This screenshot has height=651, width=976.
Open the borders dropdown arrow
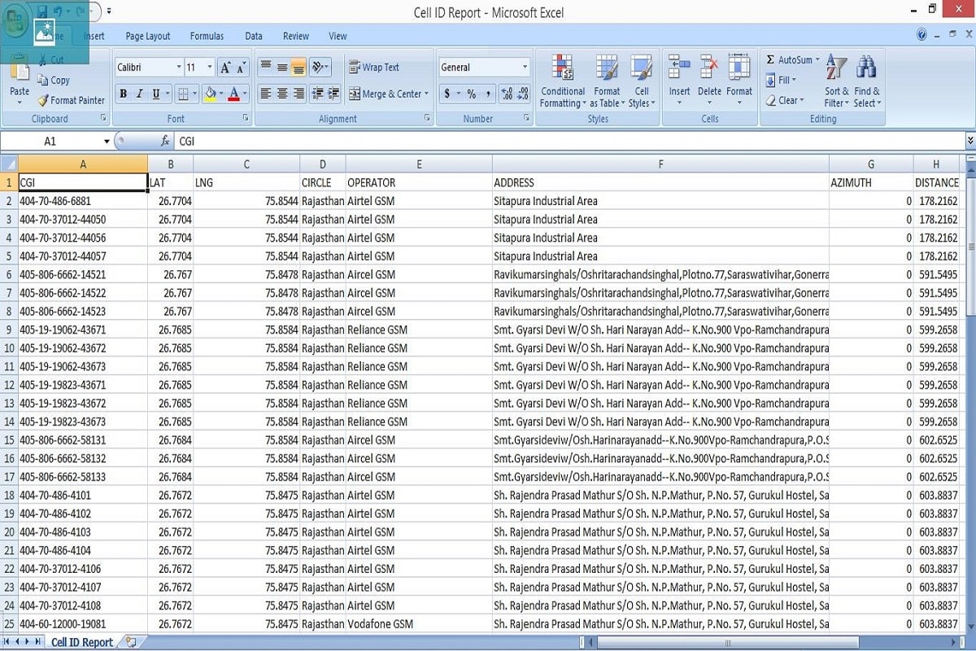click(195, 94)
